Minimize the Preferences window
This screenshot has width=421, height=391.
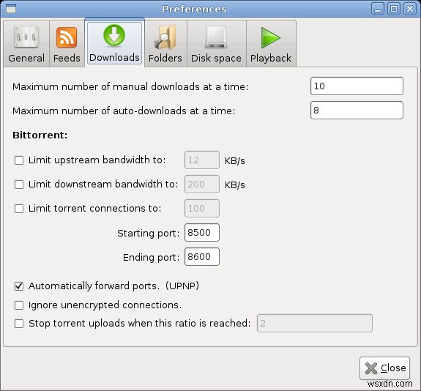[x=378, y=9]
